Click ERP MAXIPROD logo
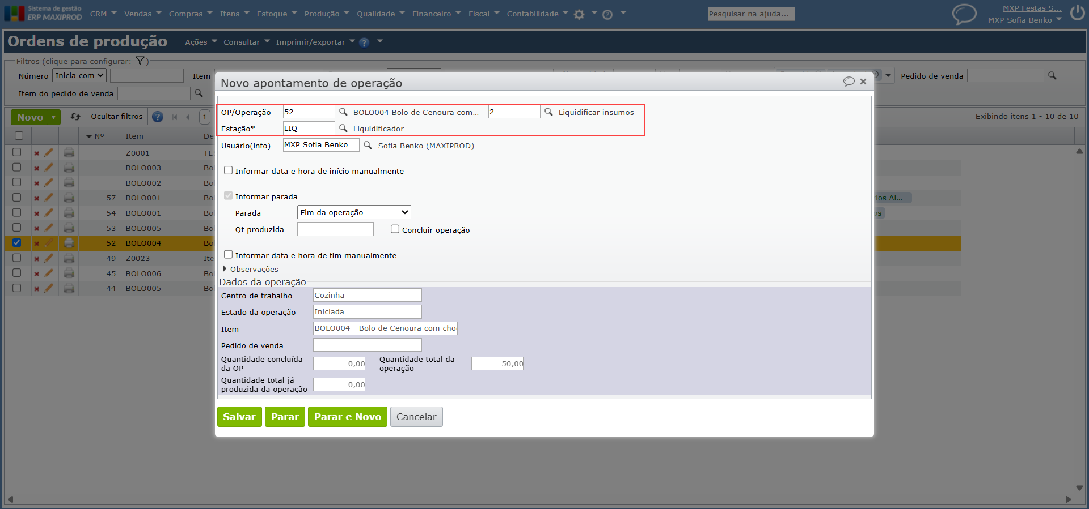Viewport: 1089px width, 509px height. (43, 13)
